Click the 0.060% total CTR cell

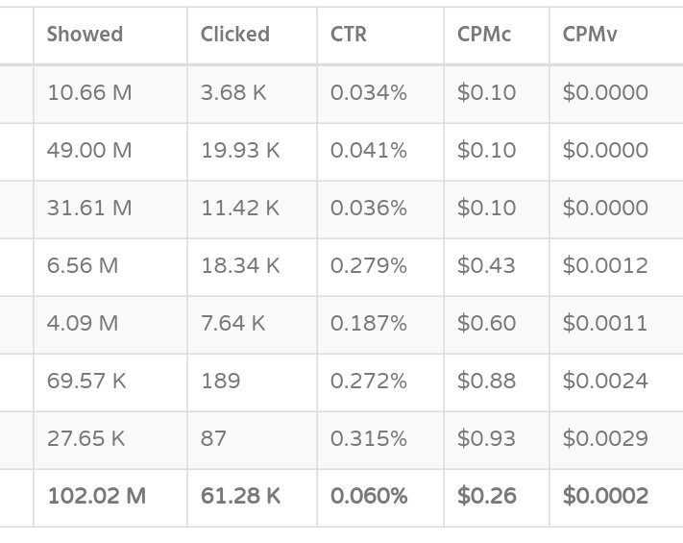click(369, 497)
